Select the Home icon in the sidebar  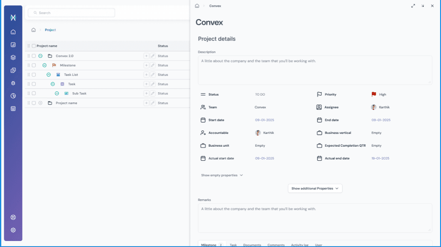click(13, 32)
